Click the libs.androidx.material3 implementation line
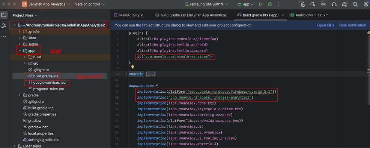Screen dimensions: 370x148 [x=177, y=144]
